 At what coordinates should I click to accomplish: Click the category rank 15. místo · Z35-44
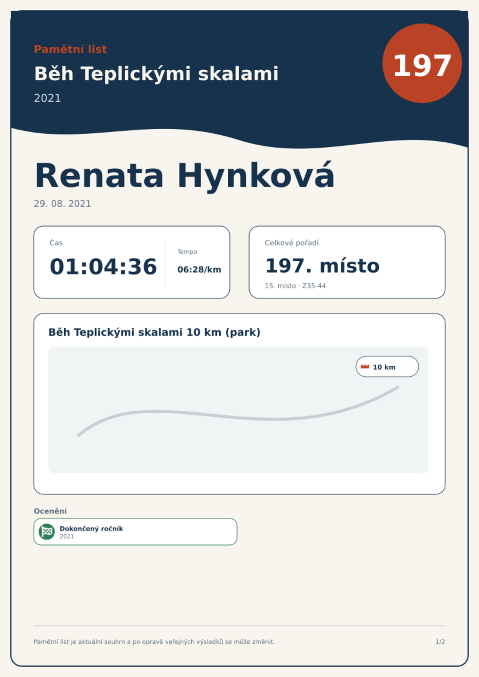point(295,286)
